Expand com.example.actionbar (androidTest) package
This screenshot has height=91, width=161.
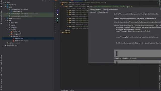(7, 14)
